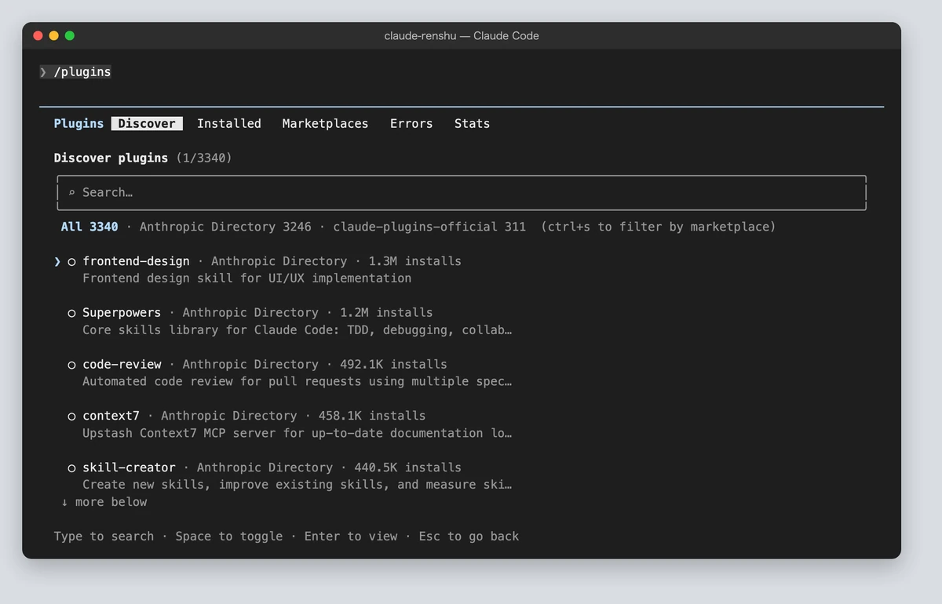Select the frontend-design plugin name
The height and width of the screenshot is (604, 942).
coord(136,261)
